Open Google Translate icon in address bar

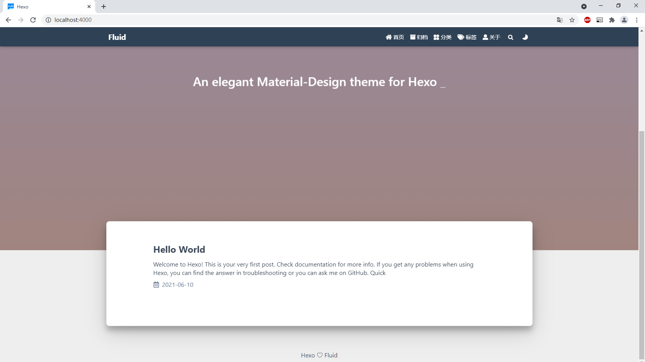point(560,20)
